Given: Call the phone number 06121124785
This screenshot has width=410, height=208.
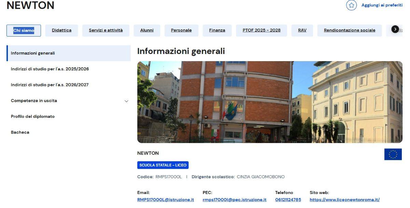Looking at the screenshot, I should tap(288, 199).
